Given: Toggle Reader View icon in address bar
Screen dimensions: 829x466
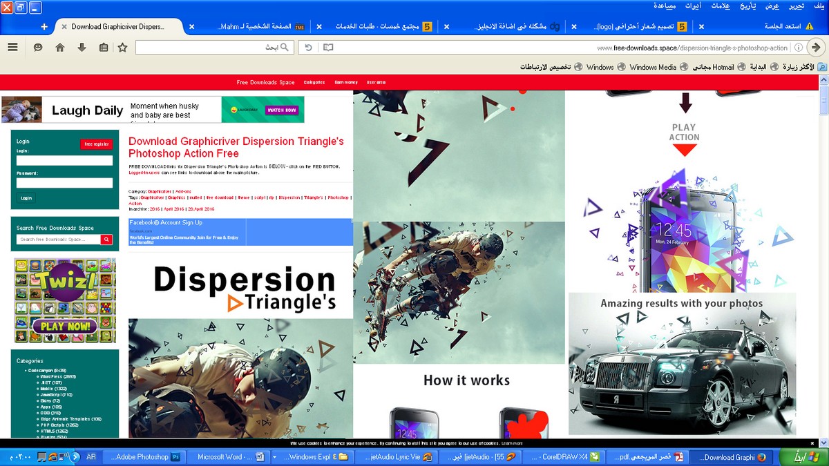Looking at the screenshot, I should (x=328, y=48).
